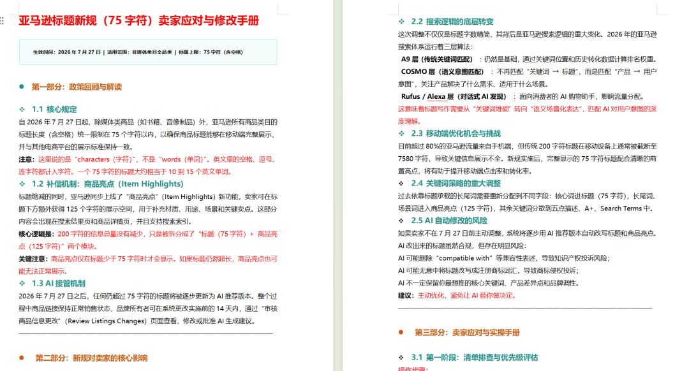The height and width of the screenshot is (371, 689).
Task: Click the bold label 关键注意:
Action: [x=33, y=259]
